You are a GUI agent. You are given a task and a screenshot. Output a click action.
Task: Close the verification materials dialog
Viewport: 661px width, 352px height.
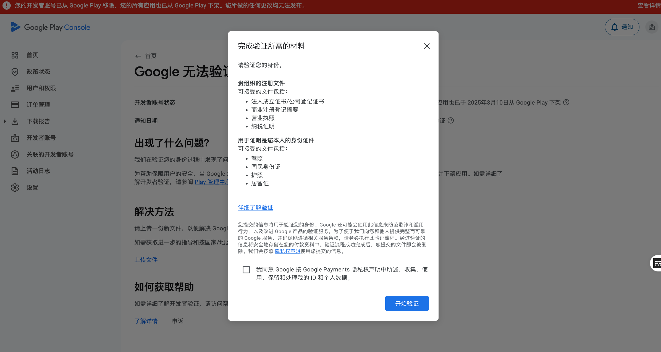click(x=427, y=46)
